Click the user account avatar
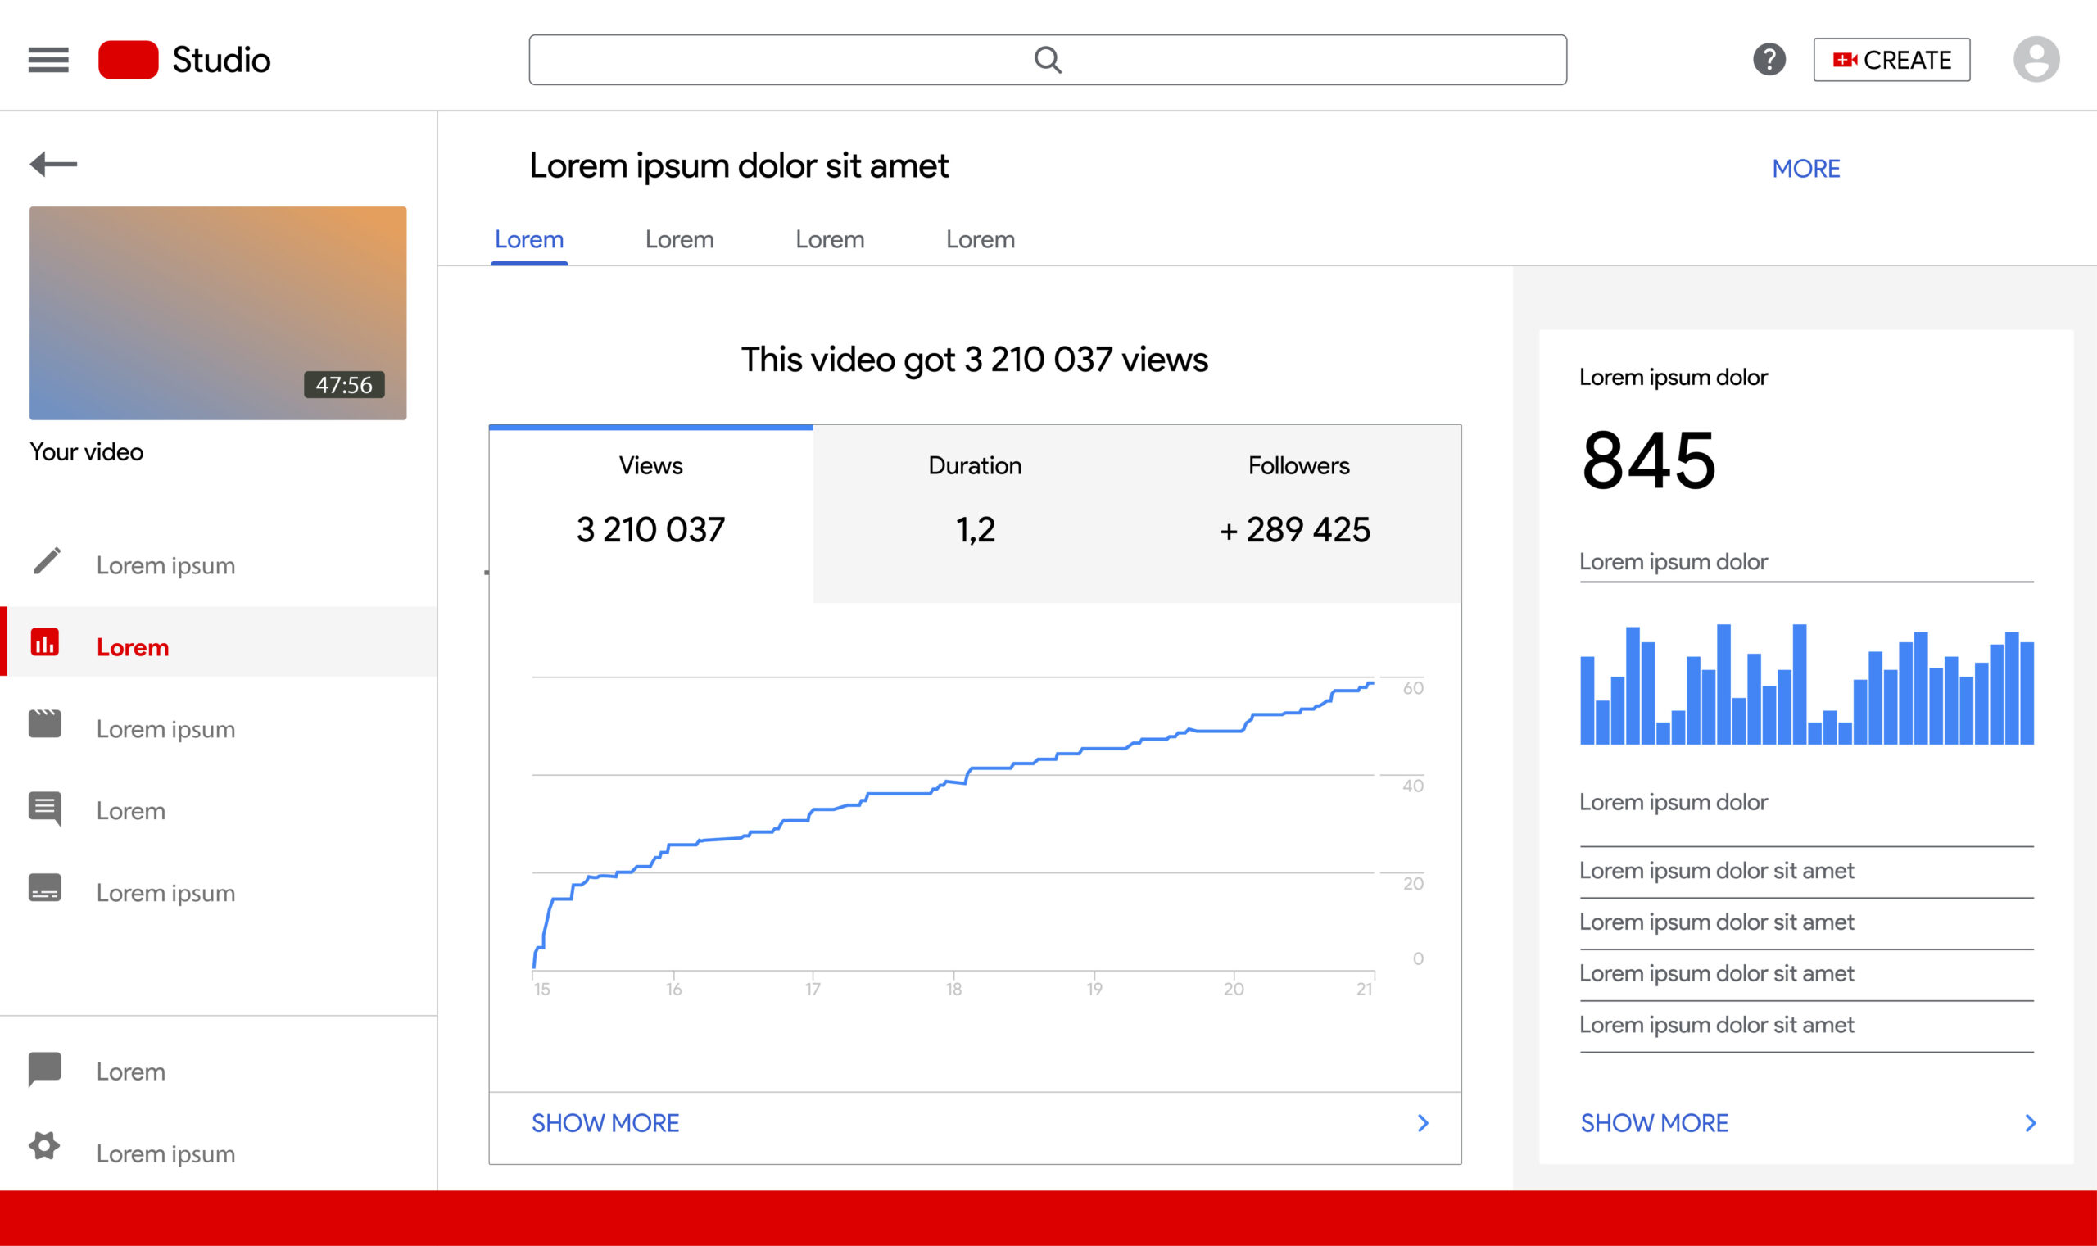The height and width of the screenshot is (1246, 2097). 2036,60
